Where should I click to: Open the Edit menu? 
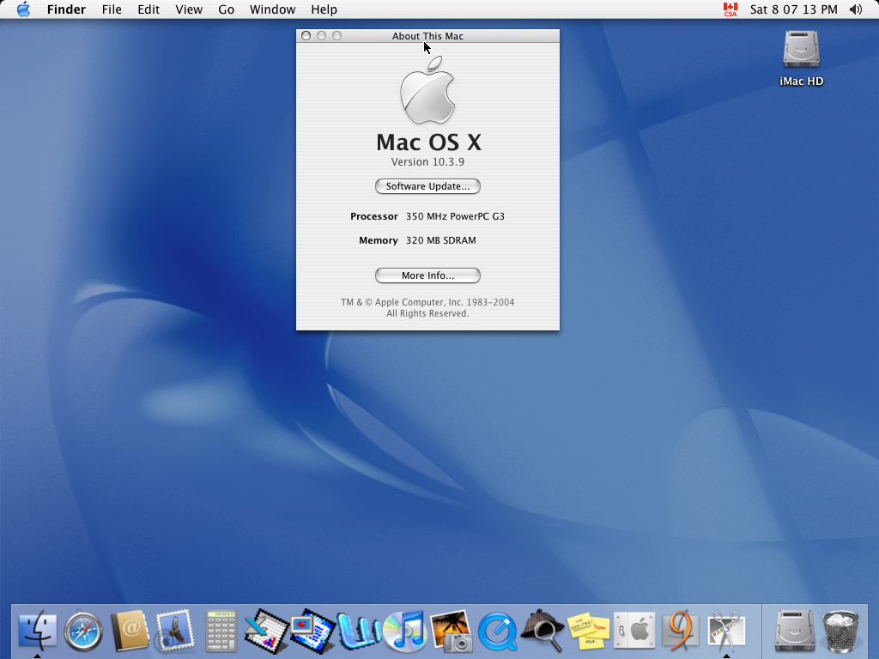149,9
